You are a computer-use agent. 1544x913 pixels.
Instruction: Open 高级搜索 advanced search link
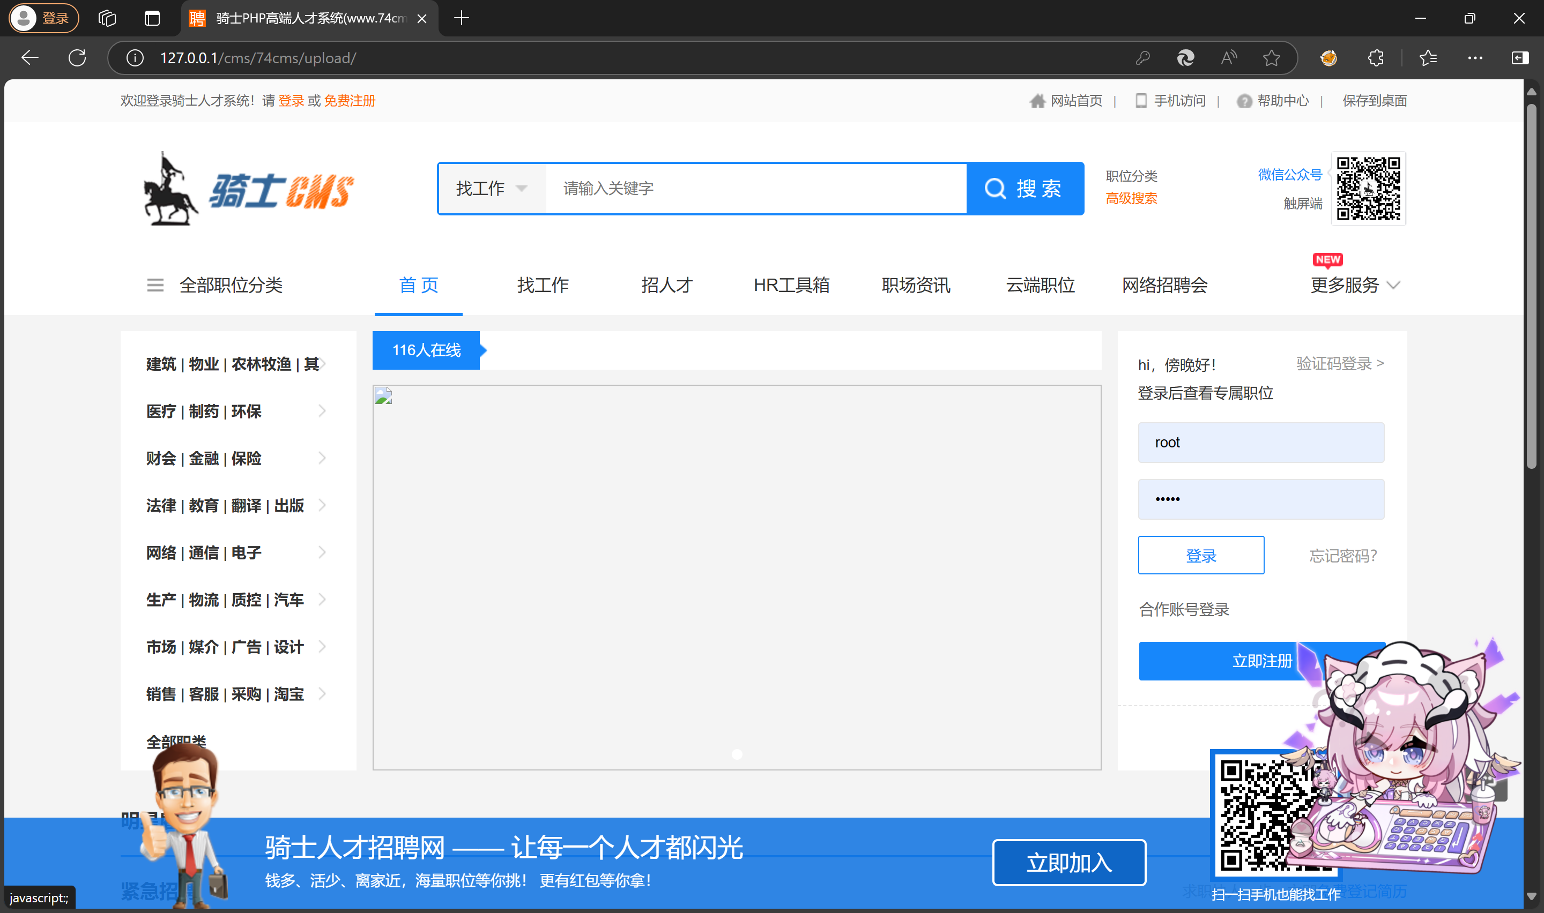tap(1131, 198)
